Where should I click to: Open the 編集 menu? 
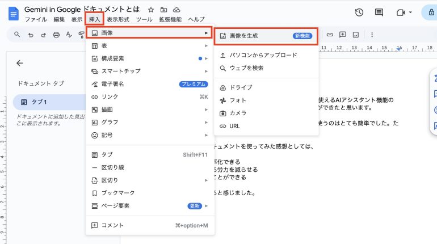(x=59, y=19)
